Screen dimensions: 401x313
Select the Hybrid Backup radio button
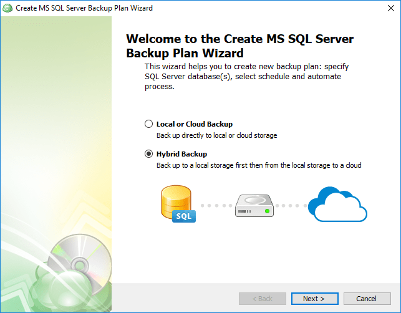click(x=148, y=154)
